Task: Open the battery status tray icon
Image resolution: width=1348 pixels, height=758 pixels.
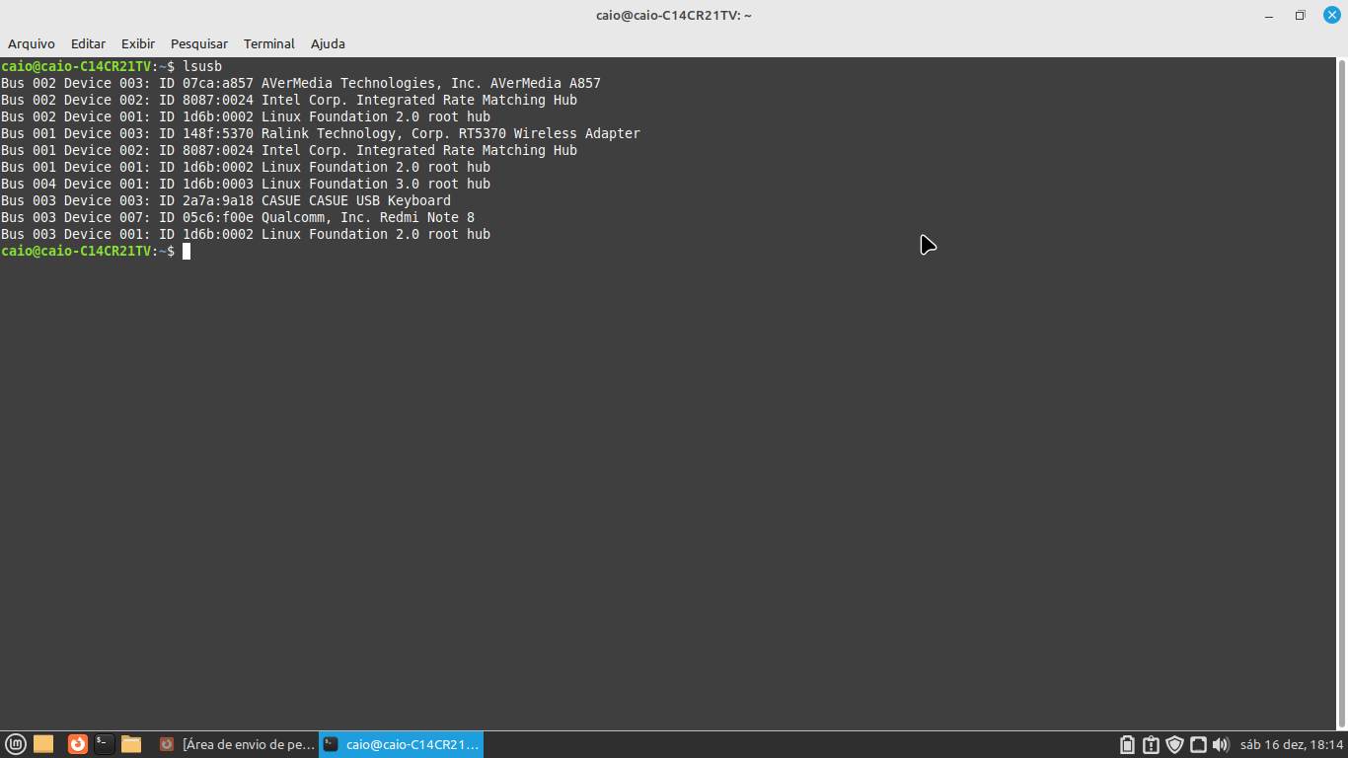Action: pos(1128,744)
